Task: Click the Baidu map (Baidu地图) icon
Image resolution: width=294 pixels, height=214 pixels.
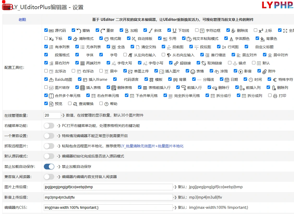Action: click(x=51, y=80)
